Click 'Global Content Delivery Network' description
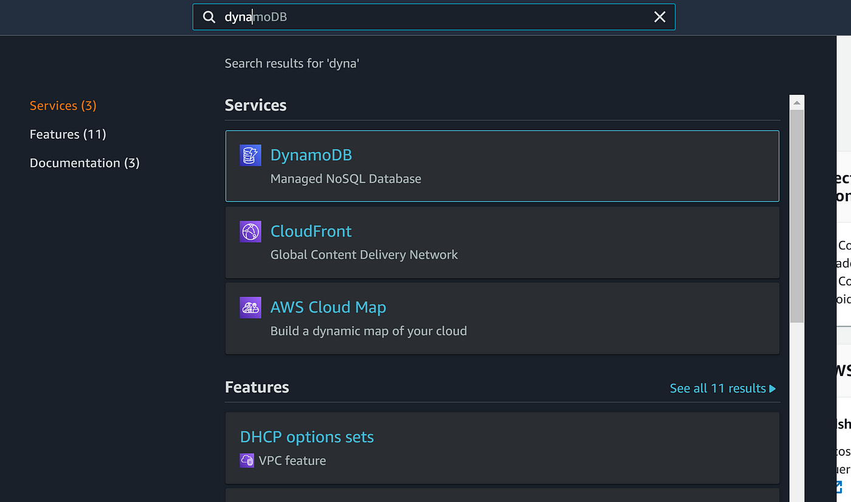The width and height of the screenshot is (851, 502). click(x=364, y=255)
